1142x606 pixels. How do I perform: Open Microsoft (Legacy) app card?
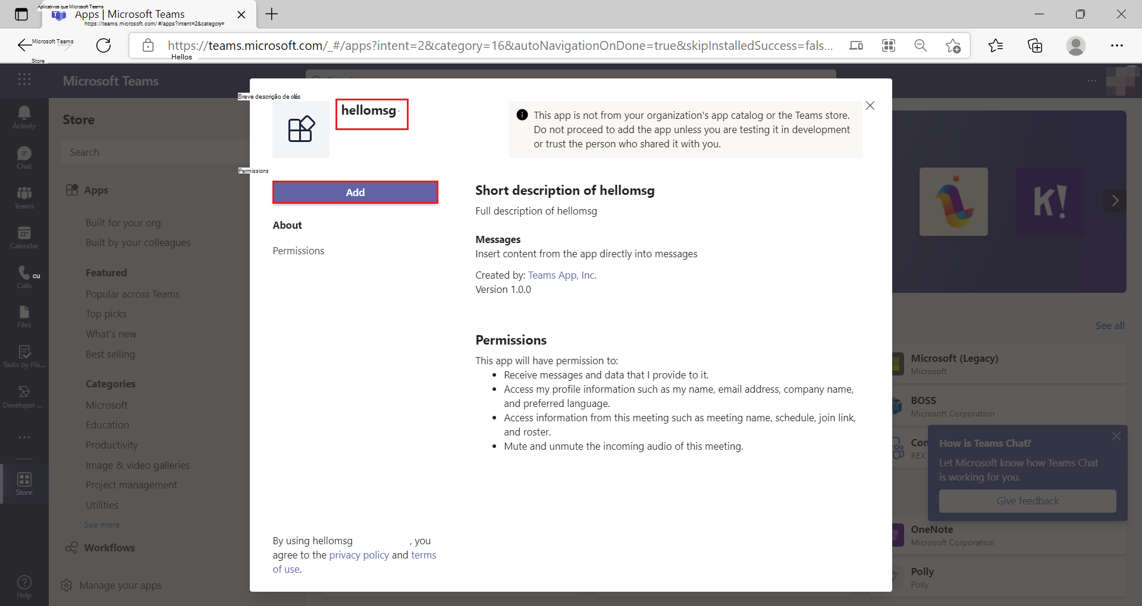(x=1009, y=364)
